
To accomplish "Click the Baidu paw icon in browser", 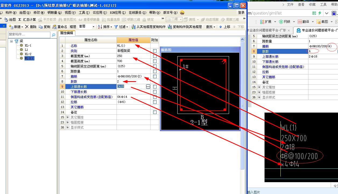I will 334,13.
